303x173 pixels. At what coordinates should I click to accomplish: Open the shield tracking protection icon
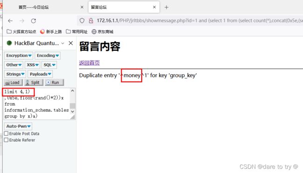pos(82,21)
